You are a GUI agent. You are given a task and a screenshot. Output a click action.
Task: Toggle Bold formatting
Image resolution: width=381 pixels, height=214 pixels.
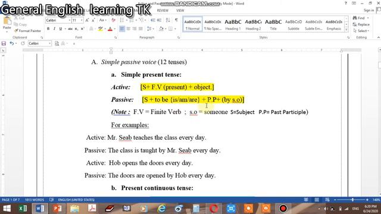(48, 29)
